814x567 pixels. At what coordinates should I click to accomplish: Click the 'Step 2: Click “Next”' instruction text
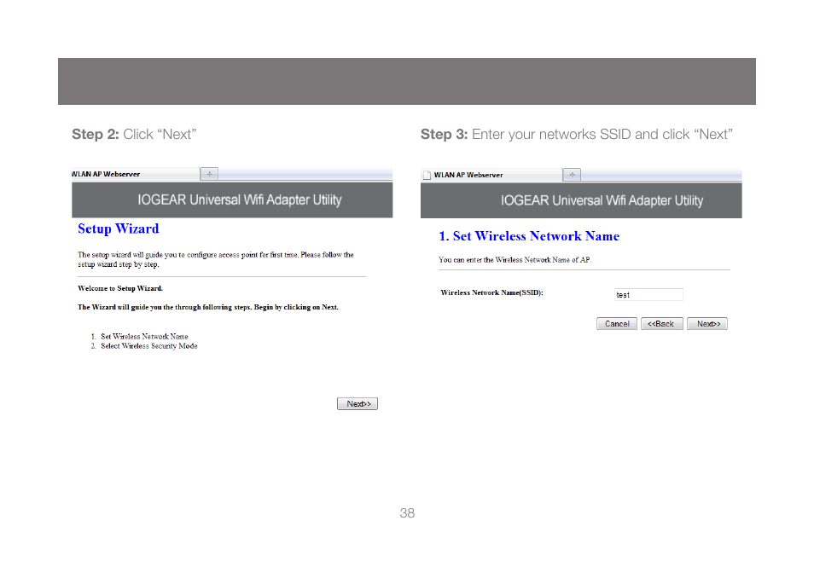tap(134, 135)
